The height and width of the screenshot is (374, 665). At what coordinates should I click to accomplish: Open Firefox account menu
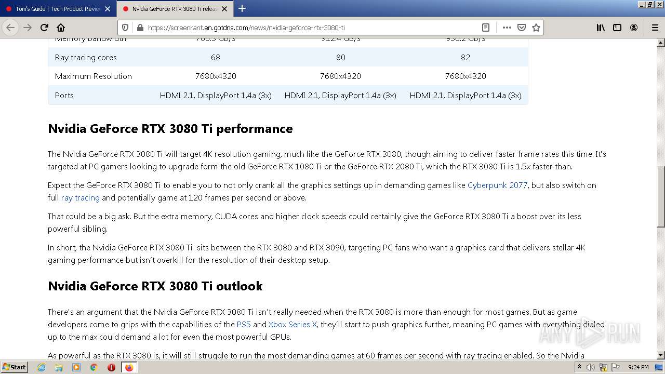tap(634, 28)
